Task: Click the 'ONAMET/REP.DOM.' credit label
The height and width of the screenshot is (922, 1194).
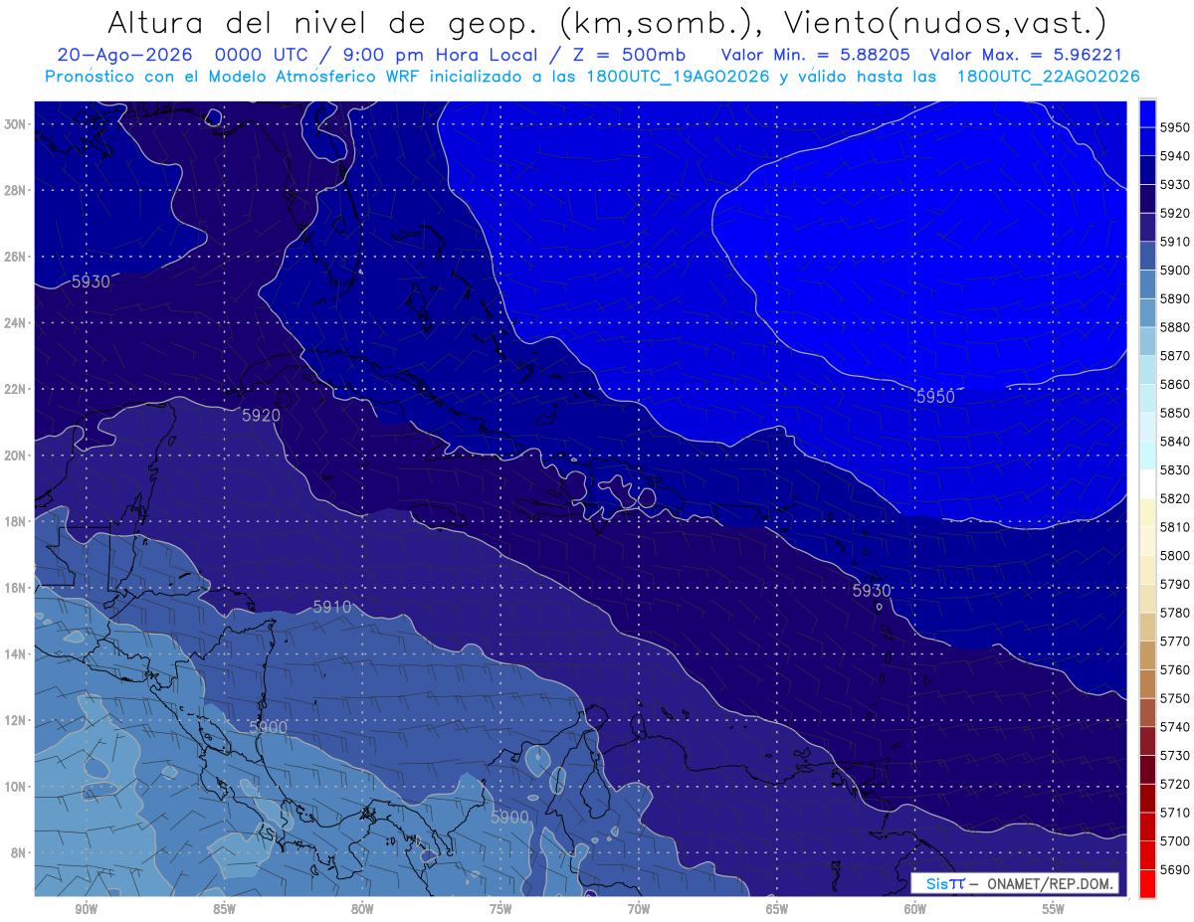Action: point(1051,884)
